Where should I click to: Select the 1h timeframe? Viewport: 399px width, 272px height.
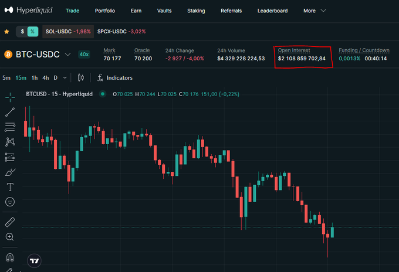click(x=35, y=78)
